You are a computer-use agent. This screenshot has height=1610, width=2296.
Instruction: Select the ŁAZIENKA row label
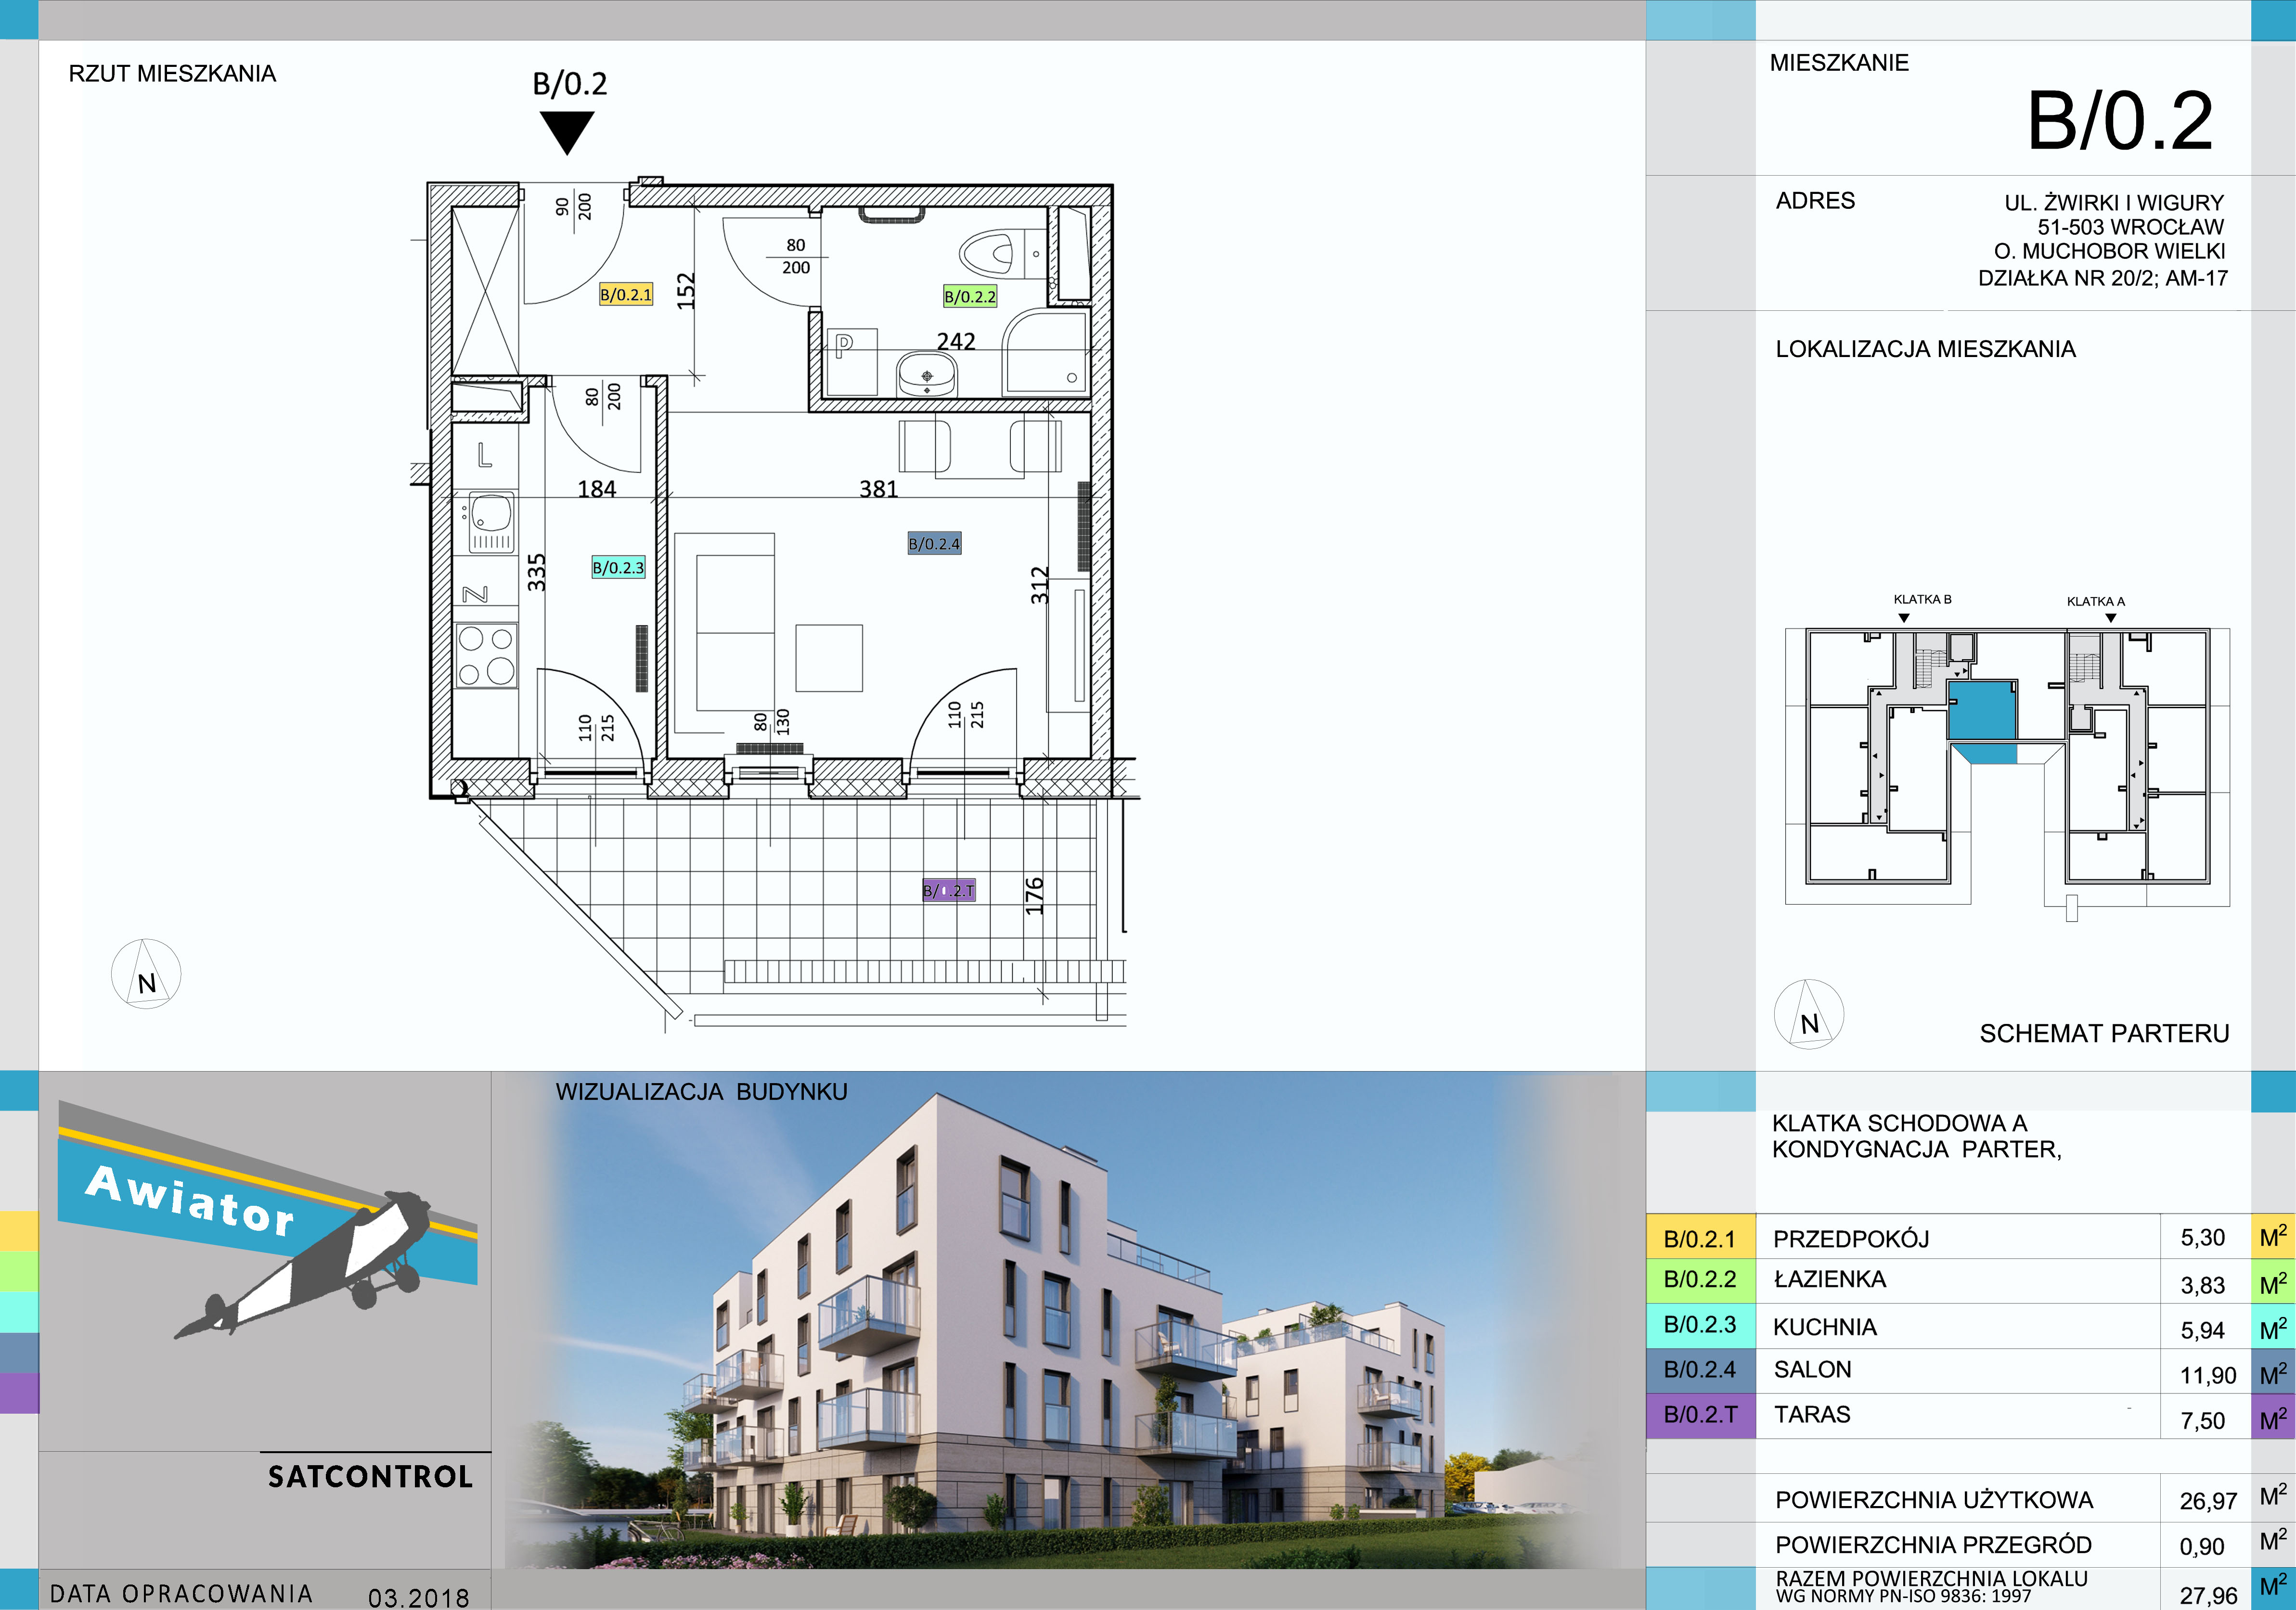(1829, 1279)
